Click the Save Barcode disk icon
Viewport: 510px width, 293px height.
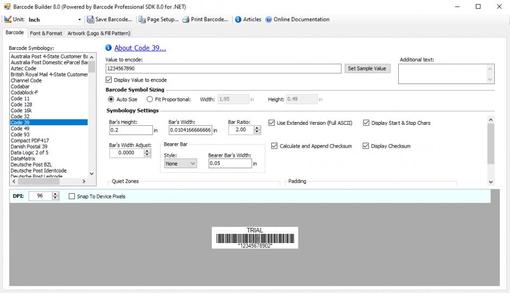pyautogui.click(x=90, y=20)
